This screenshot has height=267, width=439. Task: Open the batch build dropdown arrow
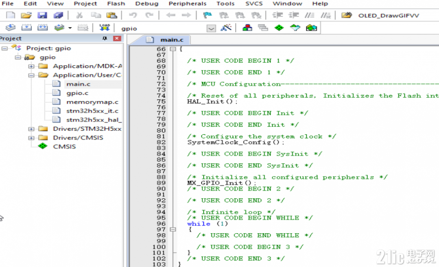tap(70, 28)
